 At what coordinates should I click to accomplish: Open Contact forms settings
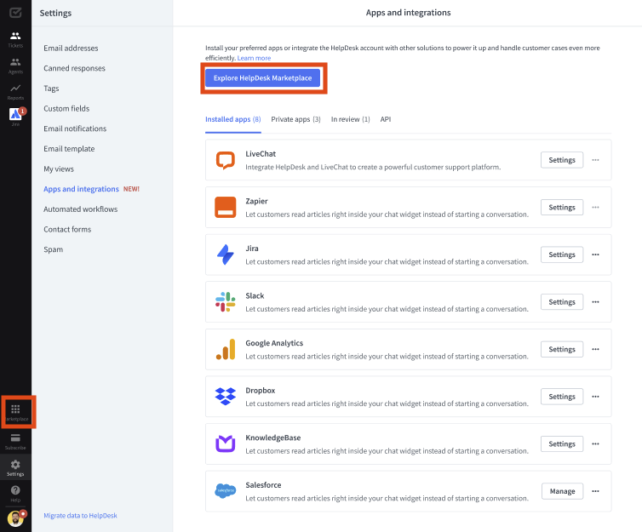click(67, 229)
